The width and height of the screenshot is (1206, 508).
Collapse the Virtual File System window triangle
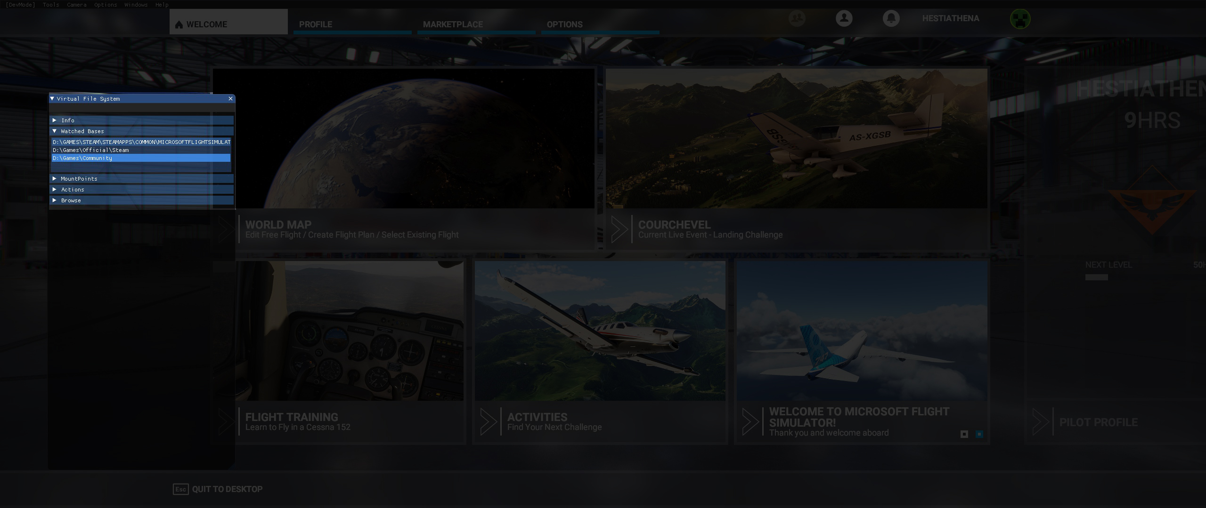point(52,99)
